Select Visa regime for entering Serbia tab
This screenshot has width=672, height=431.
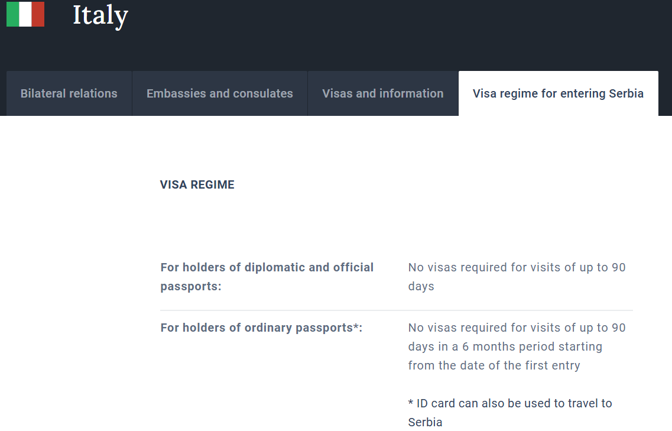coord(558,93)
